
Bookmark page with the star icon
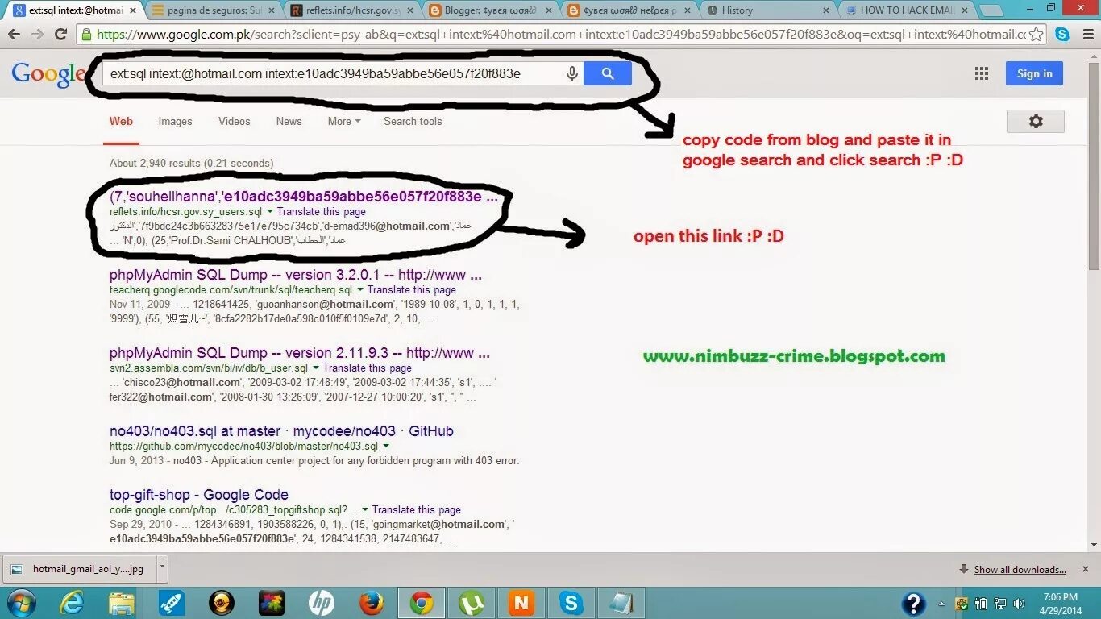click(1036, 35)
